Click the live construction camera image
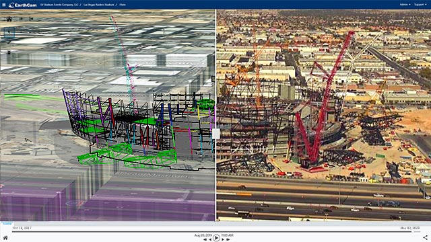The width and height of the screenshot is (431, 242). [323, 115]
